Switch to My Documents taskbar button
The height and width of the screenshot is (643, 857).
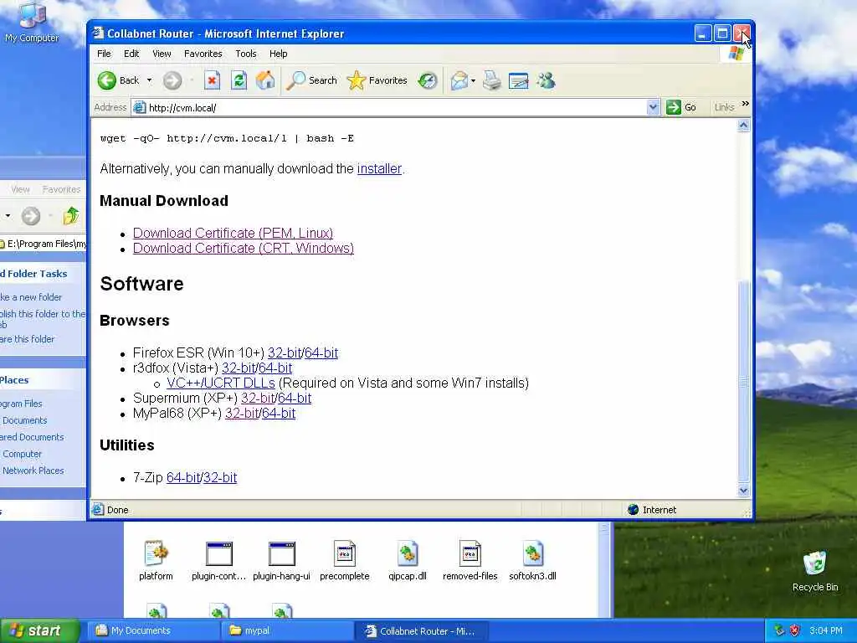pos(153,631)
